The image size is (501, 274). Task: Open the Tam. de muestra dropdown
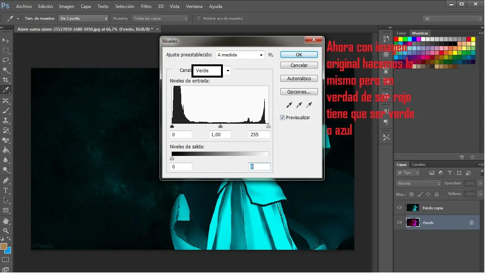[83, 19]
